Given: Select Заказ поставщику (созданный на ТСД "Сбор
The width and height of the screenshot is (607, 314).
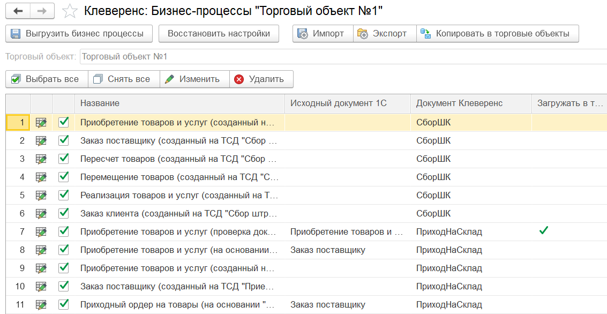Looking at the screenshot, I should [x=179, y=141].
